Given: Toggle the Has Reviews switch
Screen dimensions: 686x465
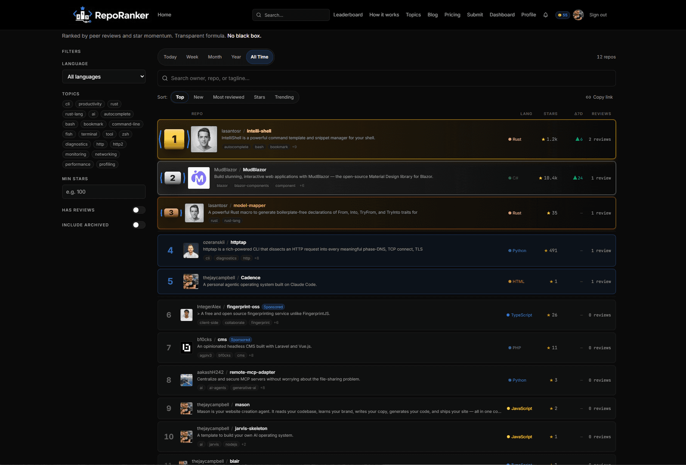Looking at the screenshot, I should click(139, 210).
